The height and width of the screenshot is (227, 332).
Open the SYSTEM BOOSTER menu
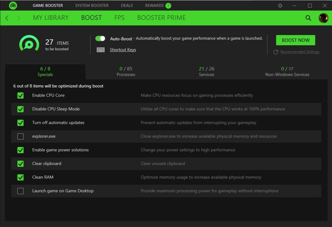pyautogui.click(x=92, y=5)
